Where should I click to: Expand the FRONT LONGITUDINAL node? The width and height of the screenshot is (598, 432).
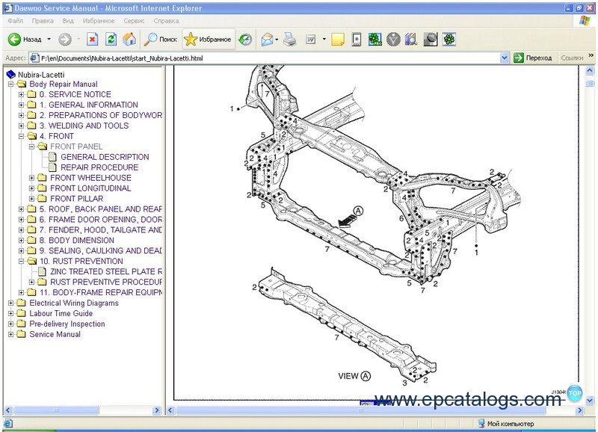(x=32, y=188)
